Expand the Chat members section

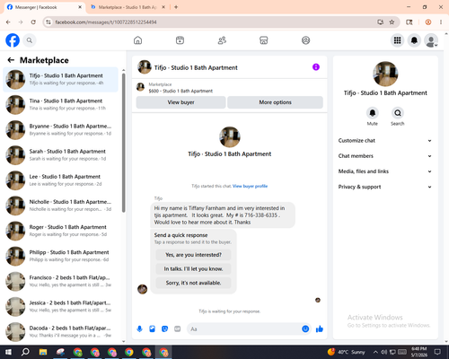coord(385,156)
